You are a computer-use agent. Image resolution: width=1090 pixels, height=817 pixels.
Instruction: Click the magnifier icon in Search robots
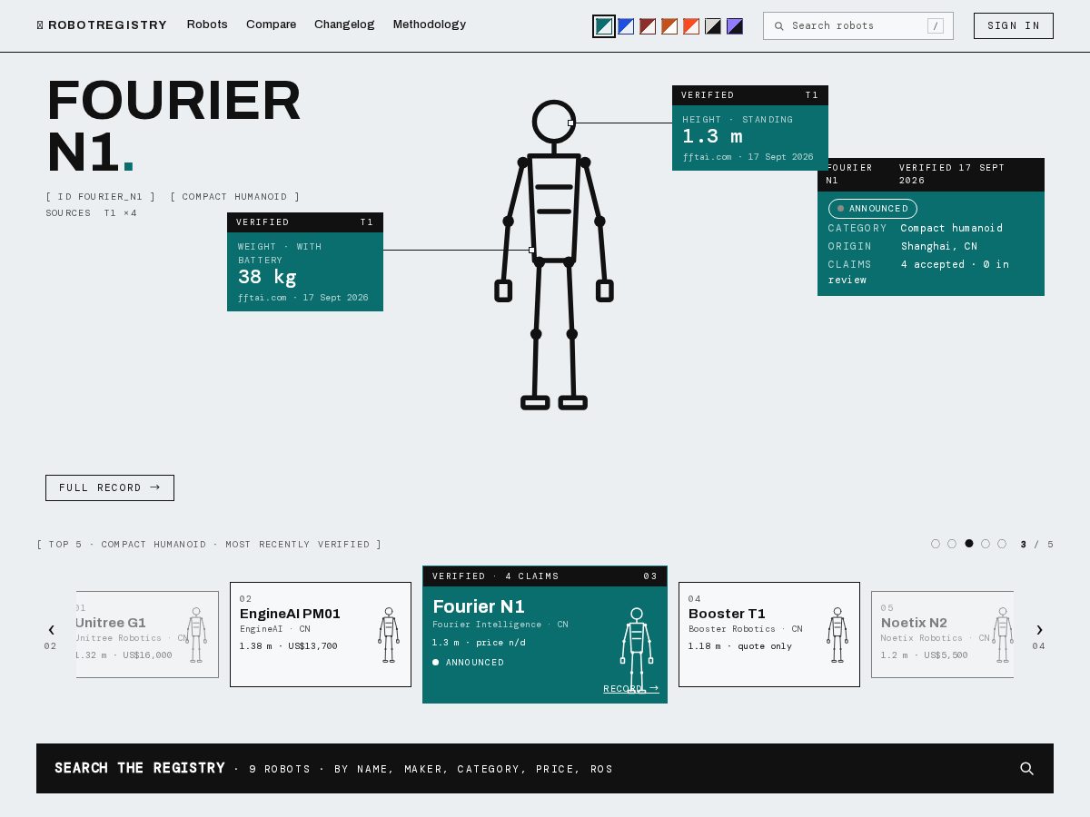pos(778,26)
